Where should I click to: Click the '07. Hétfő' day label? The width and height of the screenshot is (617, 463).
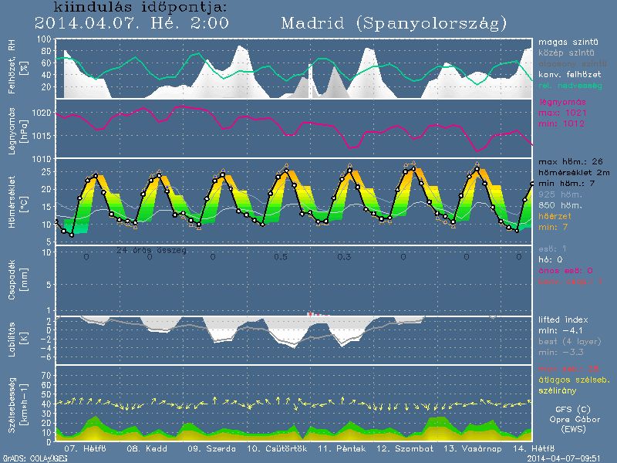85,448
